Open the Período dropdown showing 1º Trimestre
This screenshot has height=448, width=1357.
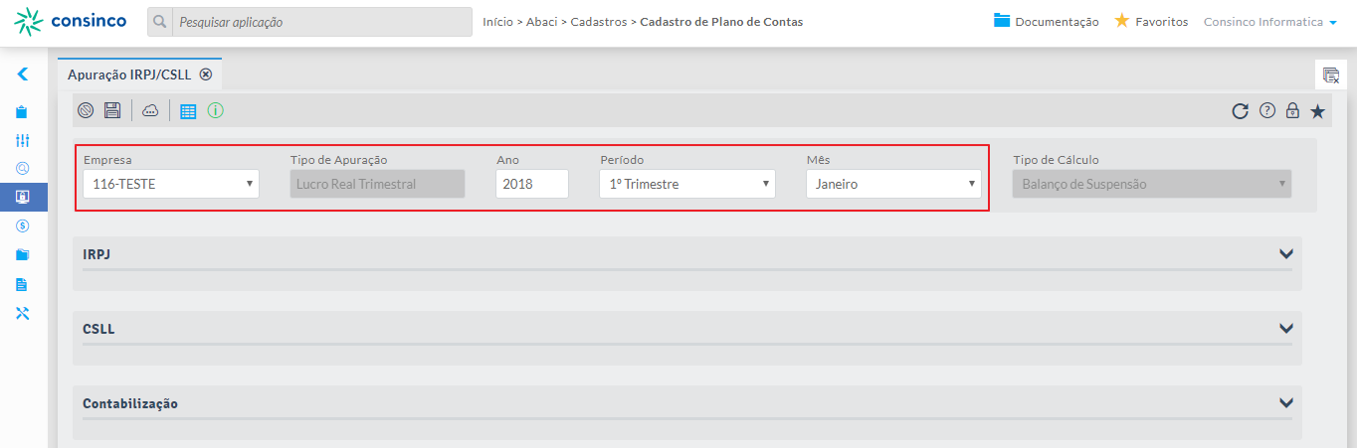pos(686,184)
